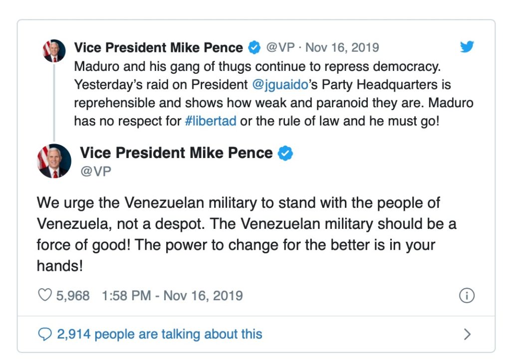This screenshot has height=362, width=511.
Task: Open the info icon for Twitter Ads info
Action: [466, 296]
